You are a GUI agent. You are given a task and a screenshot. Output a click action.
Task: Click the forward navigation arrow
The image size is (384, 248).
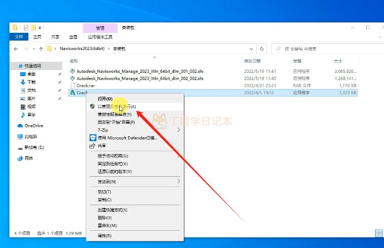tap(26, 49)
